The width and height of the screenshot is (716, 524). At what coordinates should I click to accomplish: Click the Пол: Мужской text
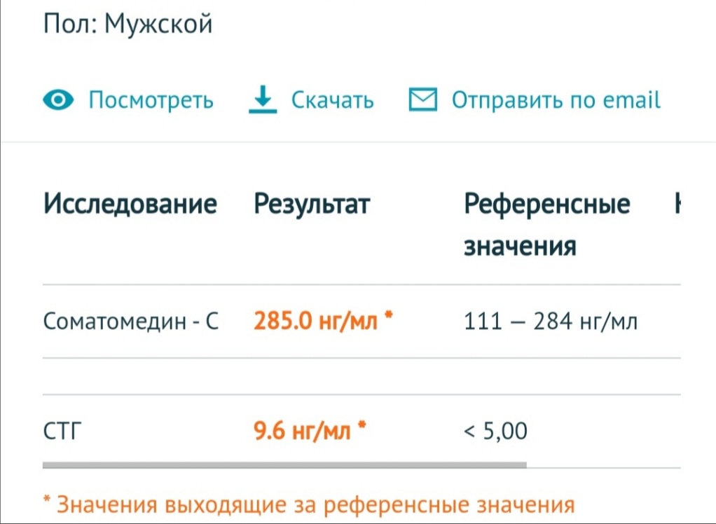[128, 25]
